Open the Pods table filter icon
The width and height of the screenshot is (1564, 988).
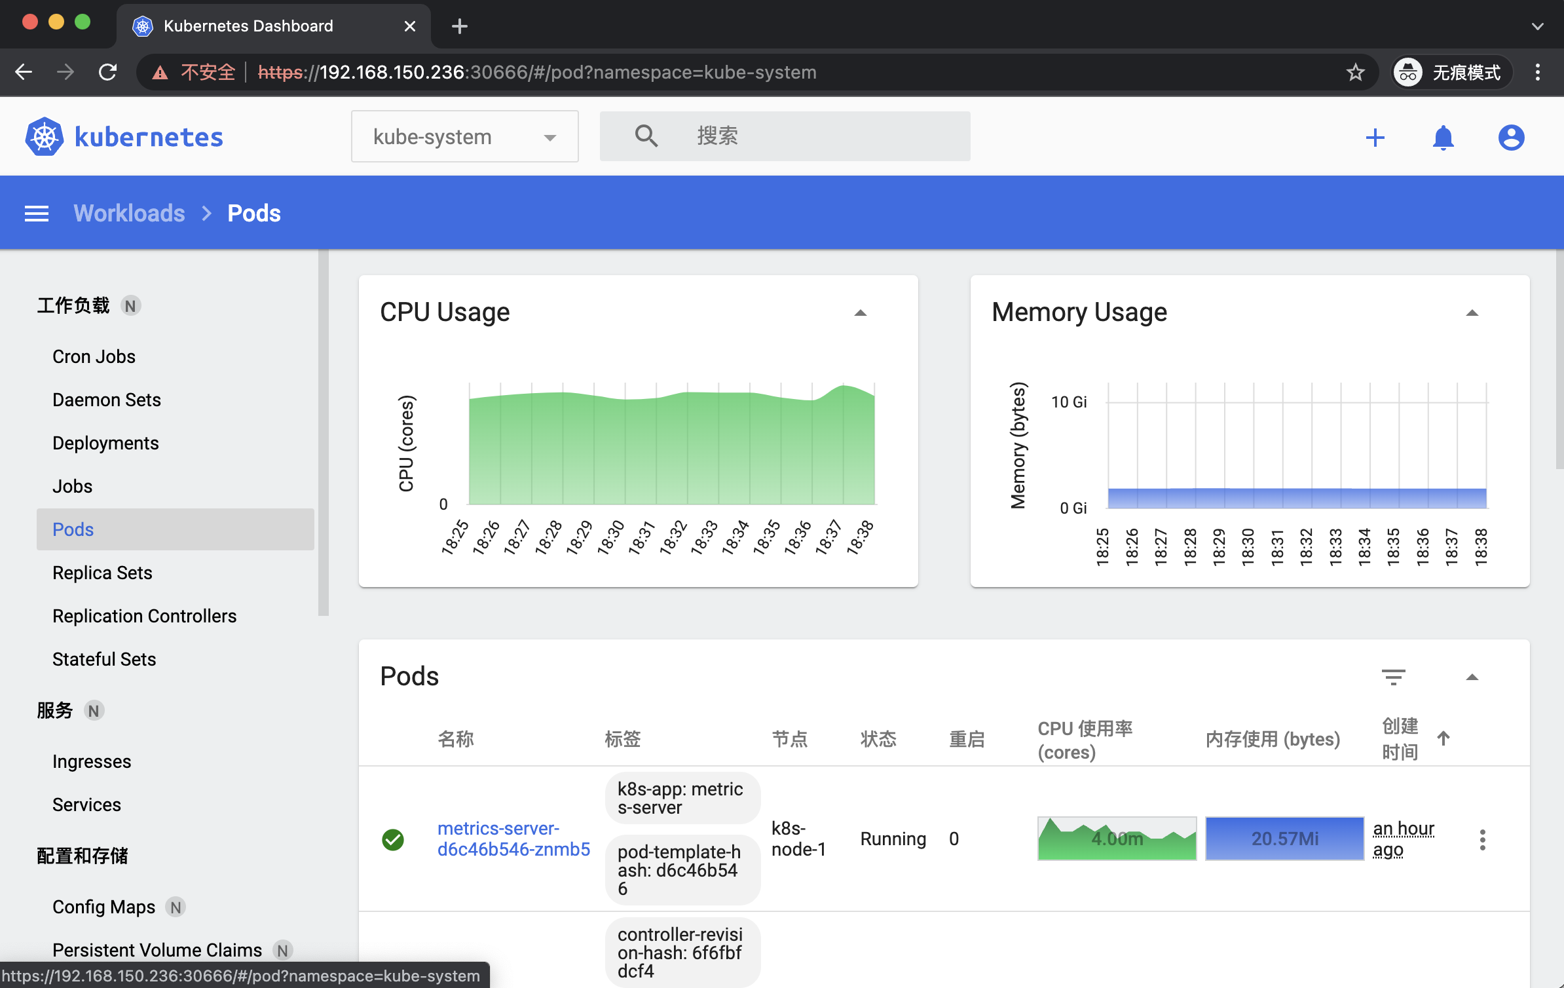1394,677
